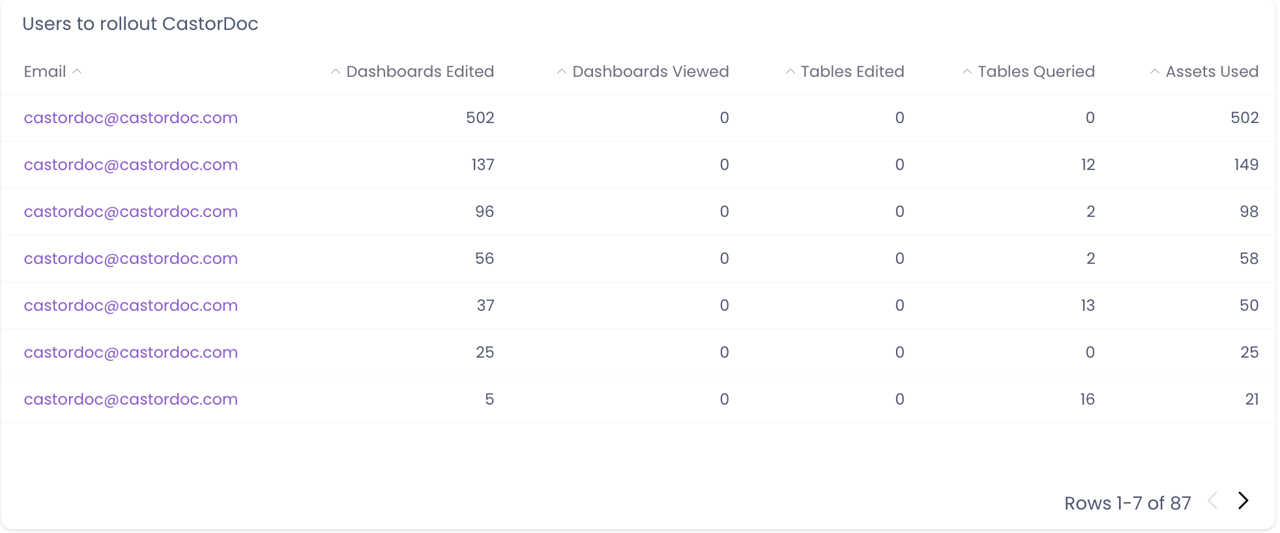Click the 13 Tables Queried cell
1280x533 pixels.
coord(1087,306)
